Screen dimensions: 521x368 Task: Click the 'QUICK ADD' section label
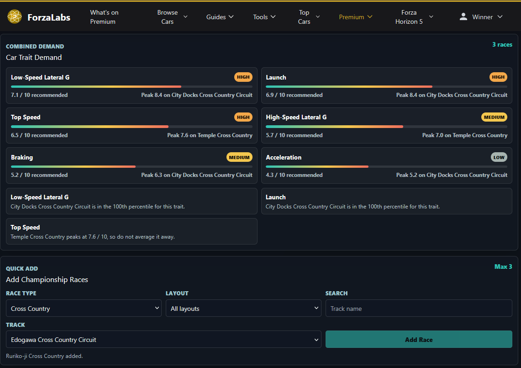click(x=22, y=268)
